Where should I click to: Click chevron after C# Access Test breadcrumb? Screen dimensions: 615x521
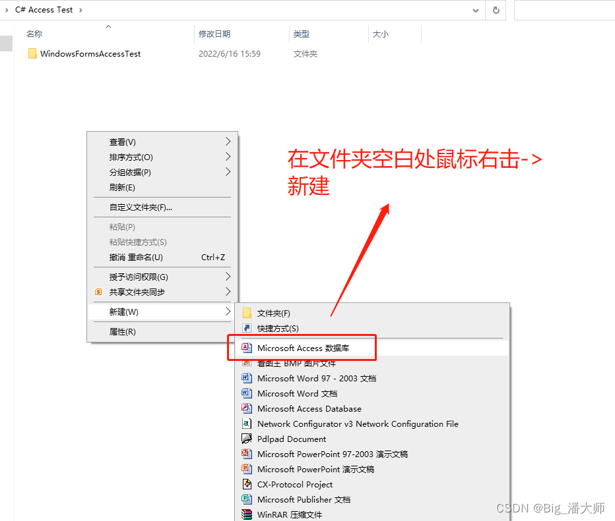(x=81, y=10)
